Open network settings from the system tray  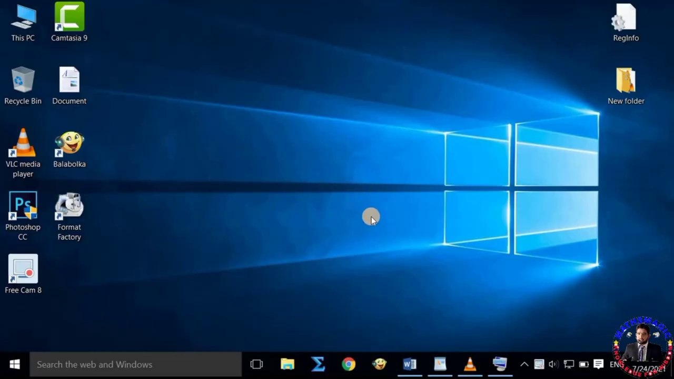[569, 364]
